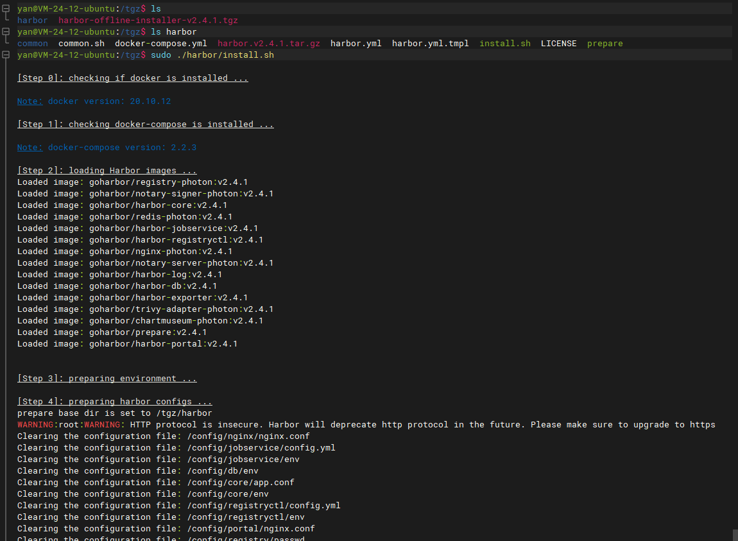Click the /config/db/env clearing line

click(x=138, y=471)
